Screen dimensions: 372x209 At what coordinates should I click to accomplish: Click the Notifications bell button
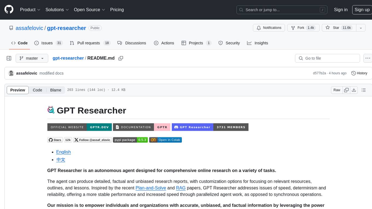click(269, 28)
